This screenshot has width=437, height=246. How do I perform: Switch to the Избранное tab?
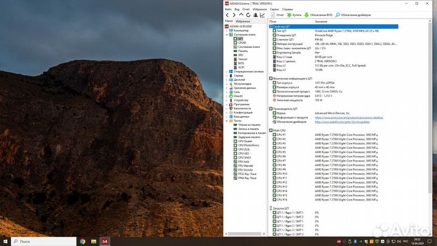(x=243, y=21)
